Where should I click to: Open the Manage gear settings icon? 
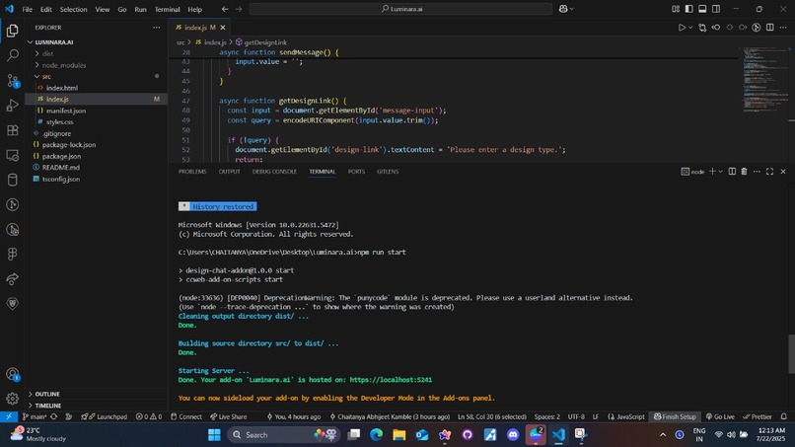coord(12,399)
